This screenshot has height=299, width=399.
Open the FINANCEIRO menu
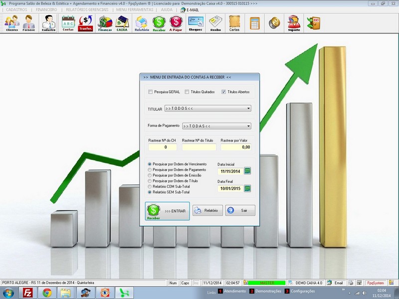(47, 9)
